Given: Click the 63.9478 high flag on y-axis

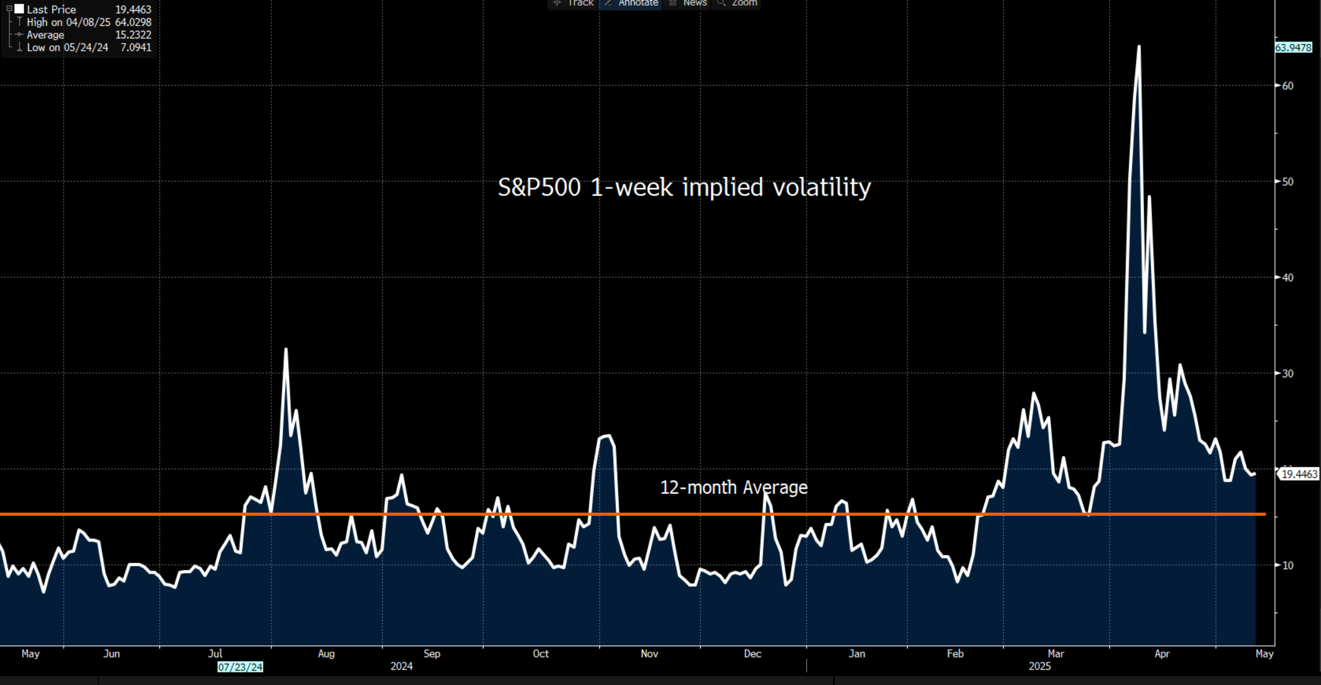Looking at the screenshot, I should pyautogui.click(x=1294, y=48).
